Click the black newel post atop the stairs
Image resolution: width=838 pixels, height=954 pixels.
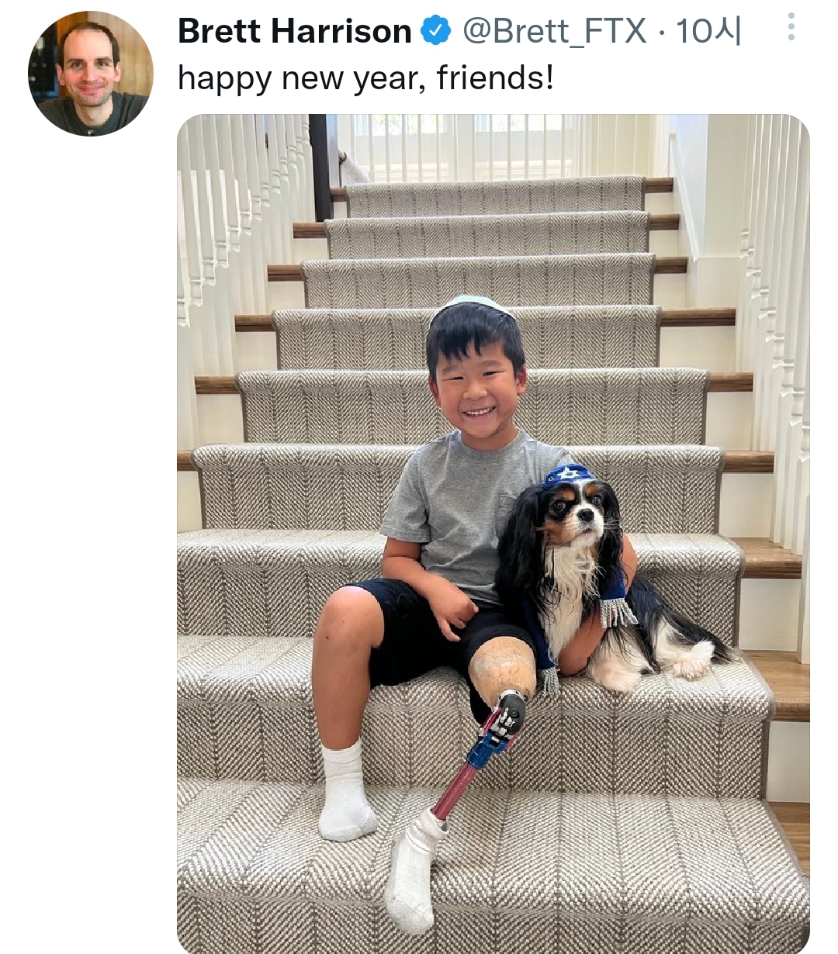coord(320,167)
